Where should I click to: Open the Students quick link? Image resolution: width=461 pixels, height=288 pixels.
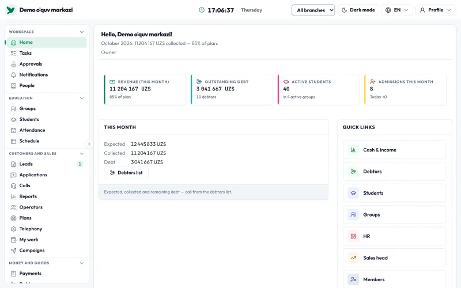click(394, 193)
